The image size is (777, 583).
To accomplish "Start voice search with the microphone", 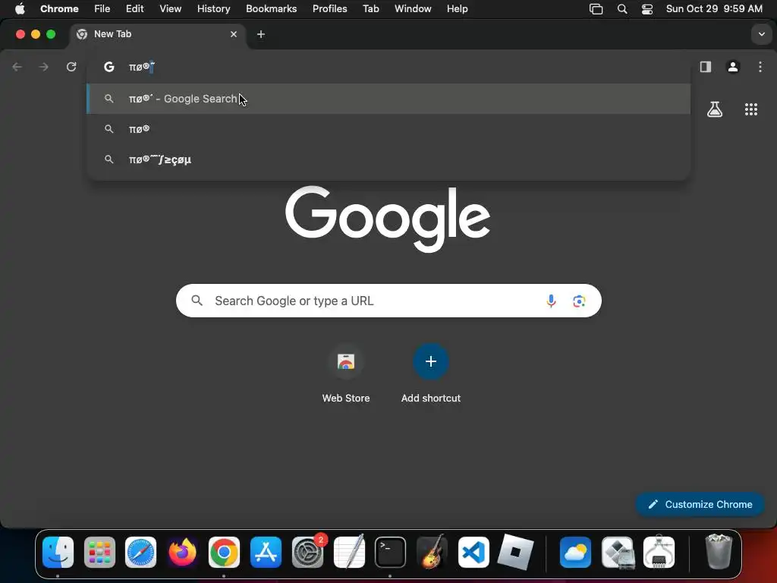I will (551, 301).
